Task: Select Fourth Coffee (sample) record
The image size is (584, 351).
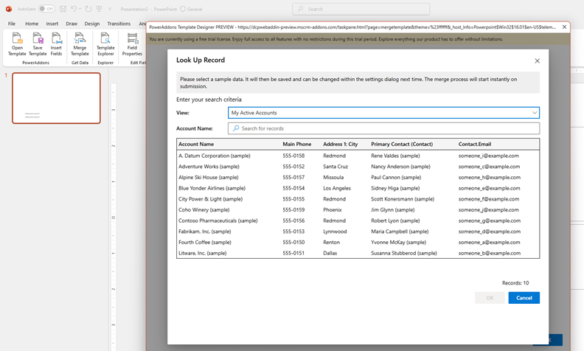Action: point(358,242)
